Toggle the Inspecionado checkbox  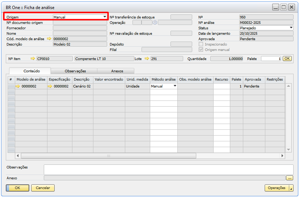pos(201,44)
